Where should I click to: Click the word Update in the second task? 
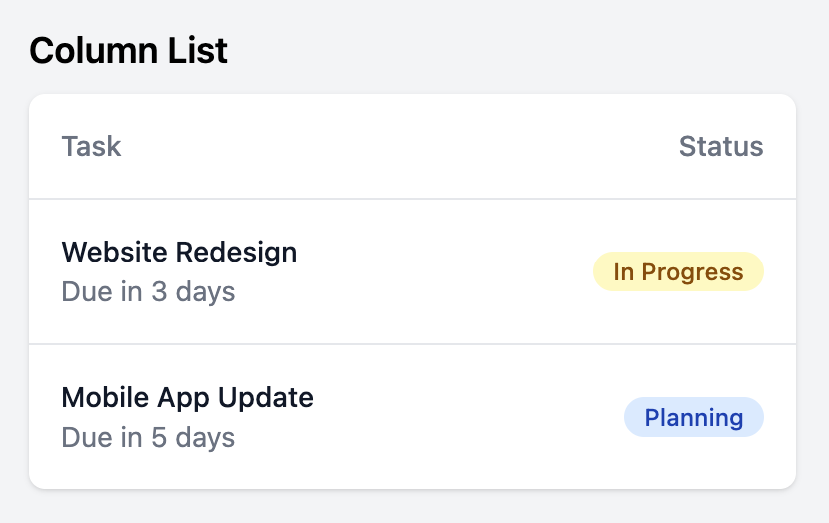(266, 397)
